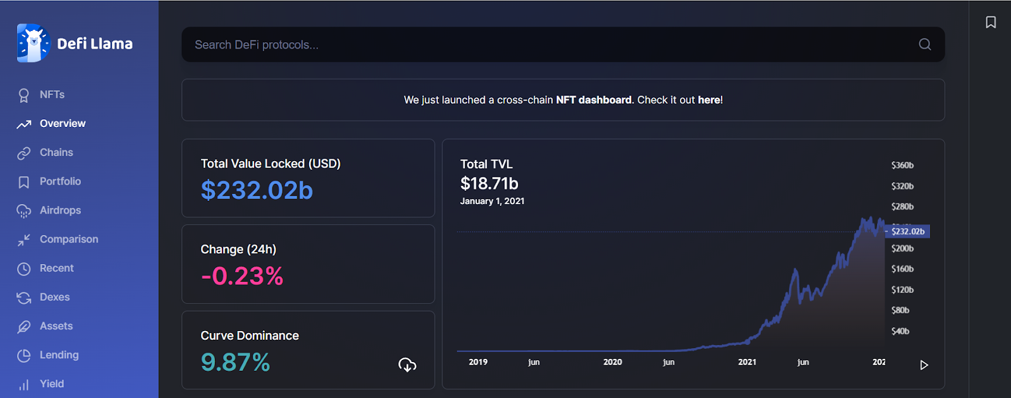The image size is (1011, 398).
Task: Click the 2021 label on chart axis
Action: click(747, 362)
